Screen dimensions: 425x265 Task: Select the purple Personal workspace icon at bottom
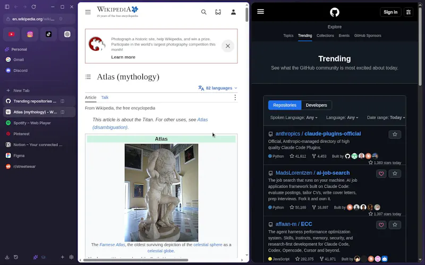pos(35,257)
